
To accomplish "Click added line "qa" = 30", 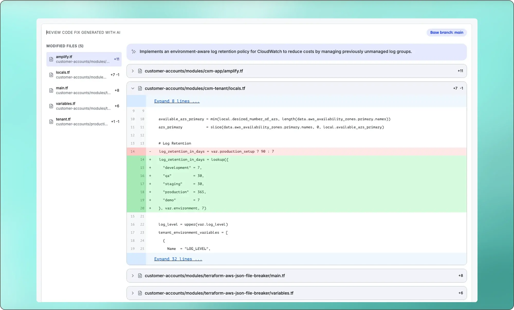I will (x=297, y=176).
